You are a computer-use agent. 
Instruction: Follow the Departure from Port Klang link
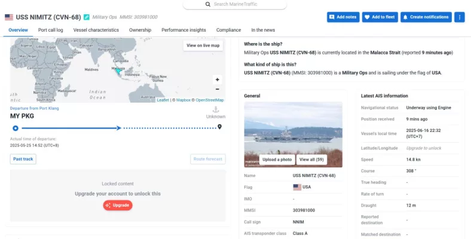[x=35, y=108]
